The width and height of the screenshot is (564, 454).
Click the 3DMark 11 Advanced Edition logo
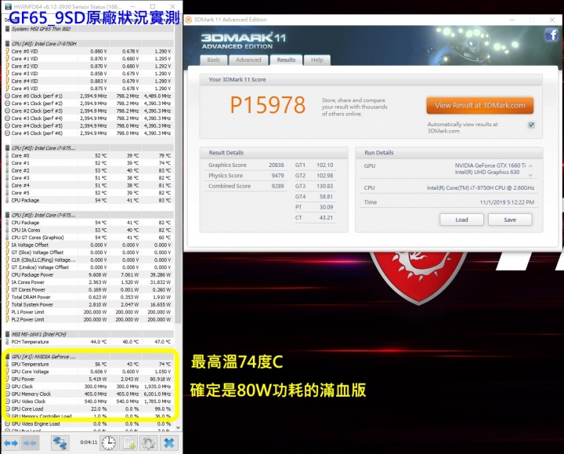click(243, 41)
